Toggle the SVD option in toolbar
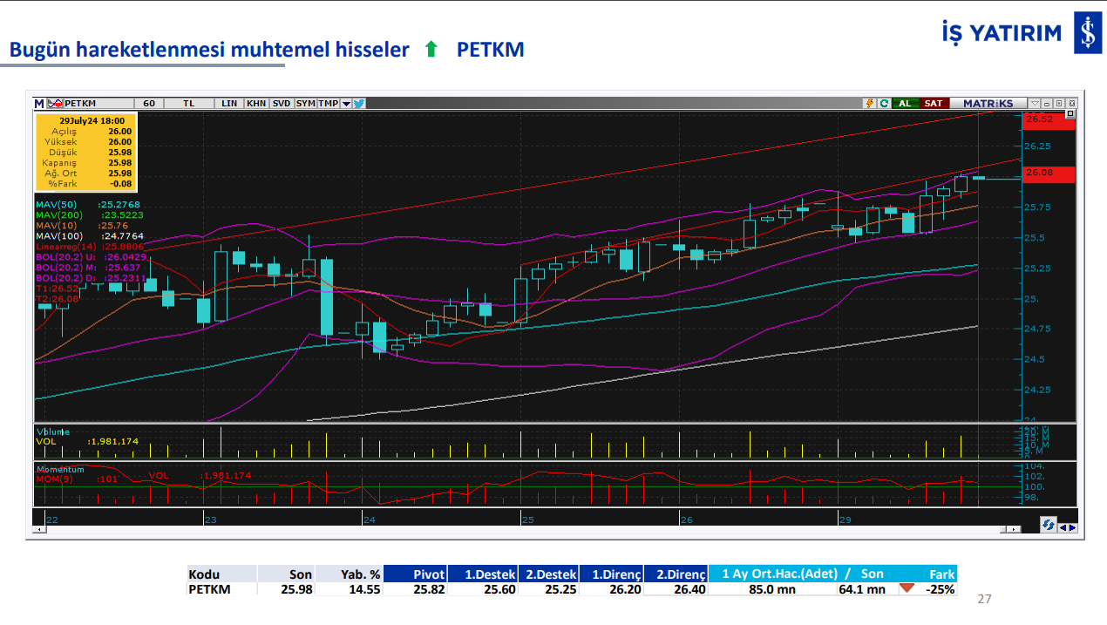The image size is (1107, 625). click(x=282, y=103)
